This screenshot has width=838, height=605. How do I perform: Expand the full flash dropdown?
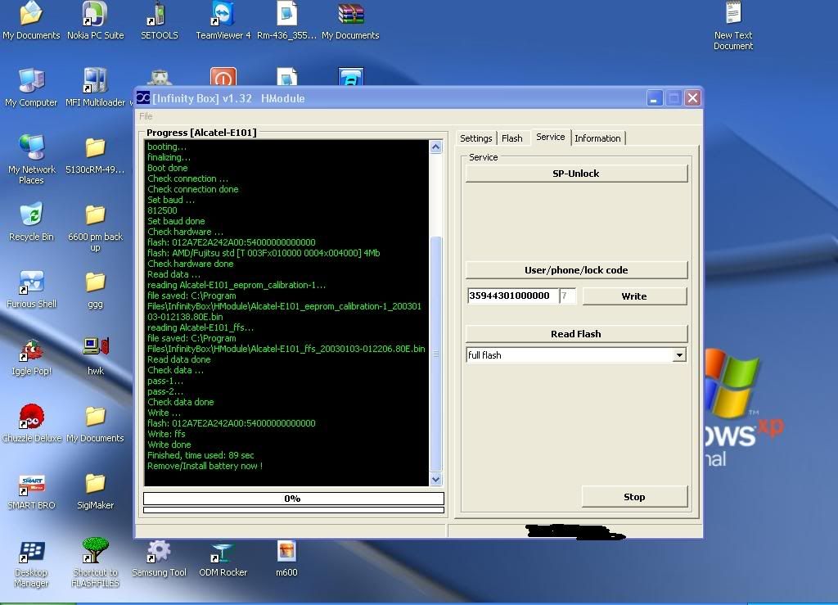click(678, 355)
